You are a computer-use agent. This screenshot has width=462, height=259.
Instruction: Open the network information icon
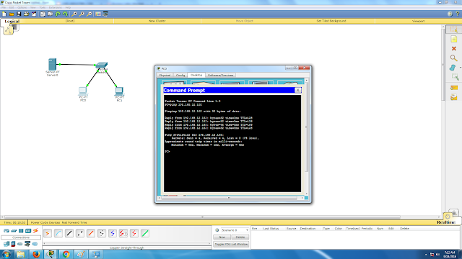[x=450, y=14]
